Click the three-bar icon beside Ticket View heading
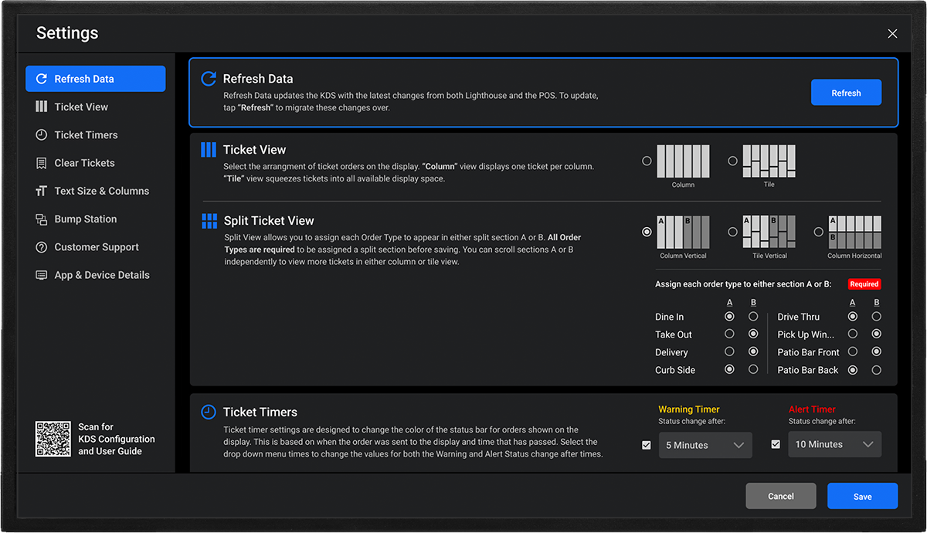The width and height of the screenshot is (927, 533). click(x=209, y=150)
